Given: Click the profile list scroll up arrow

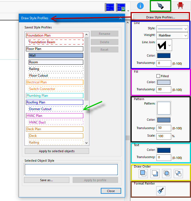Looking at the screenshot, I should click(87, 35).
